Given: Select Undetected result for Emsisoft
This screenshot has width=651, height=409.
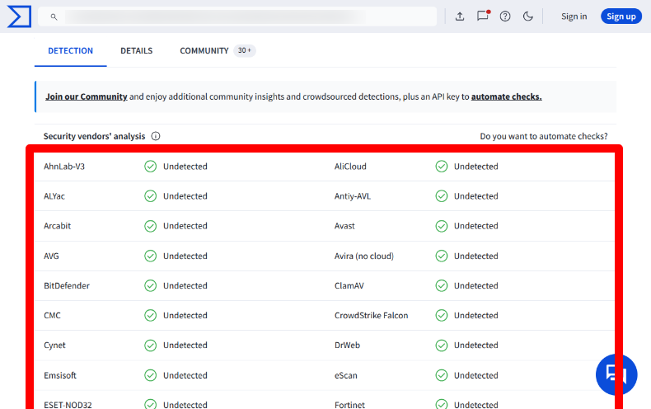Looking at the screenshot, I should click(185, 375).
